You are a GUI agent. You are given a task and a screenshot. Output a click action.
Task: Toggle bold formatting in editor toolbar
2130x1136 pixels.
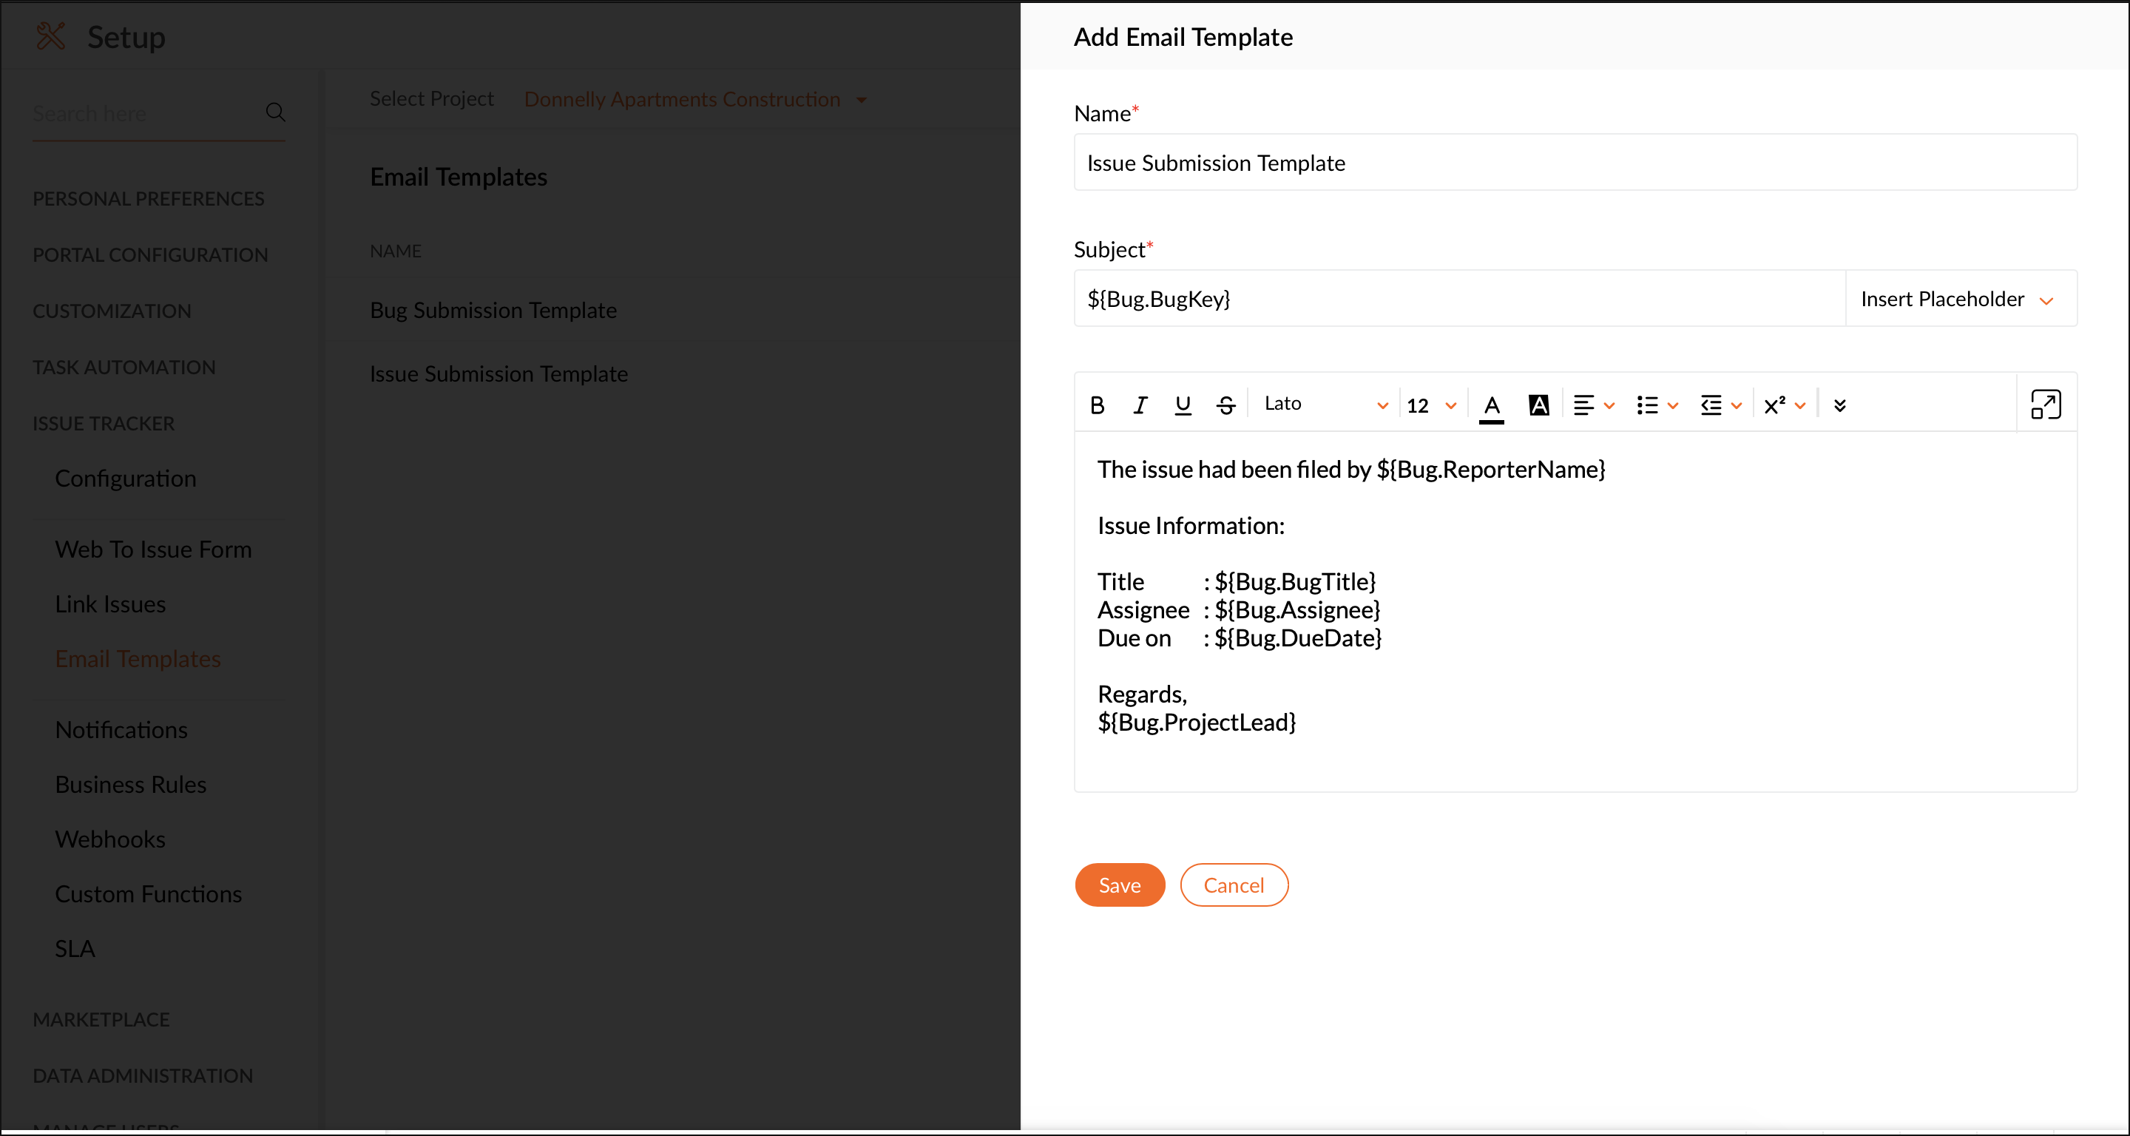1098,405
